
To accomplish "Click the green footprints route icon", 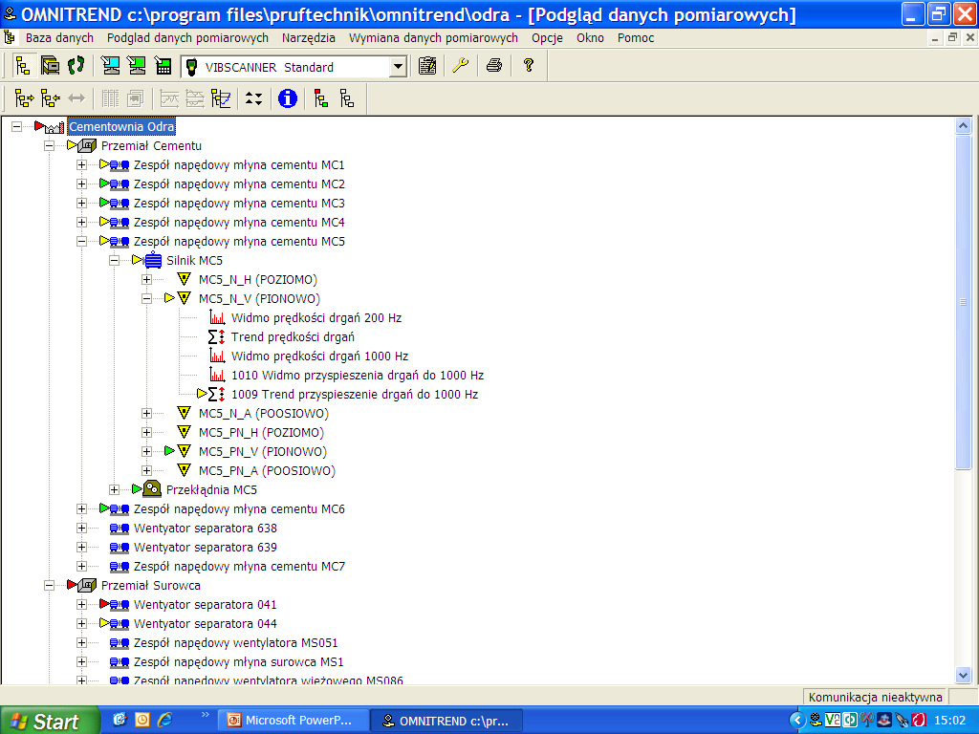I will 76,66.
